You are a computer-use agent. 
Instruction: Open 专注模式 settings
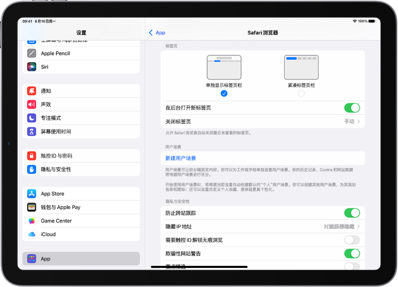pyautogui.click(x=81, y=118)
